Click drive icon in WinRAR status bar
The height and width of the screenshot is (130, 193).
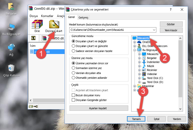(x=31, y=106)
